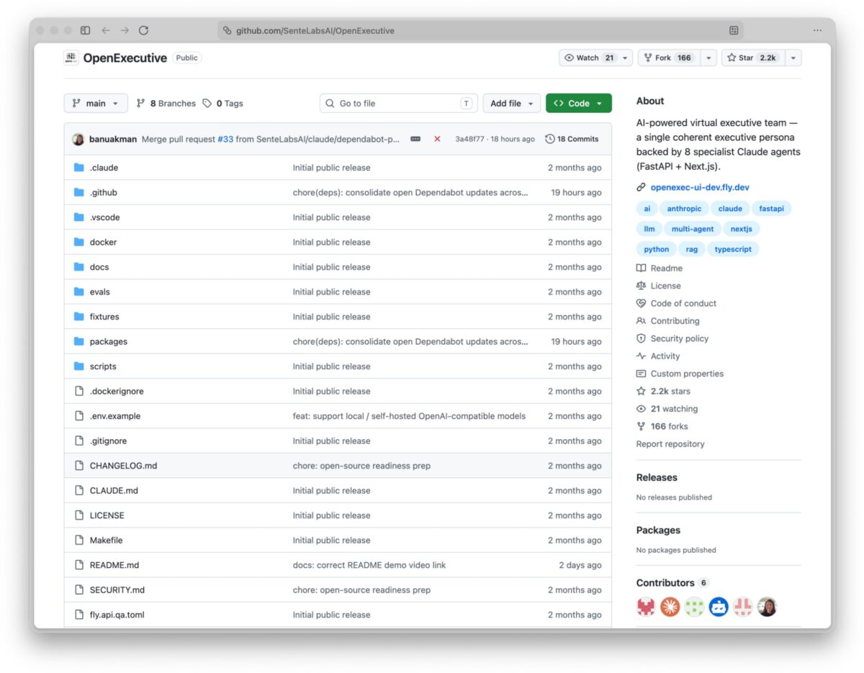Click Report repository link
864x673 pixels.
coord(670,444)
